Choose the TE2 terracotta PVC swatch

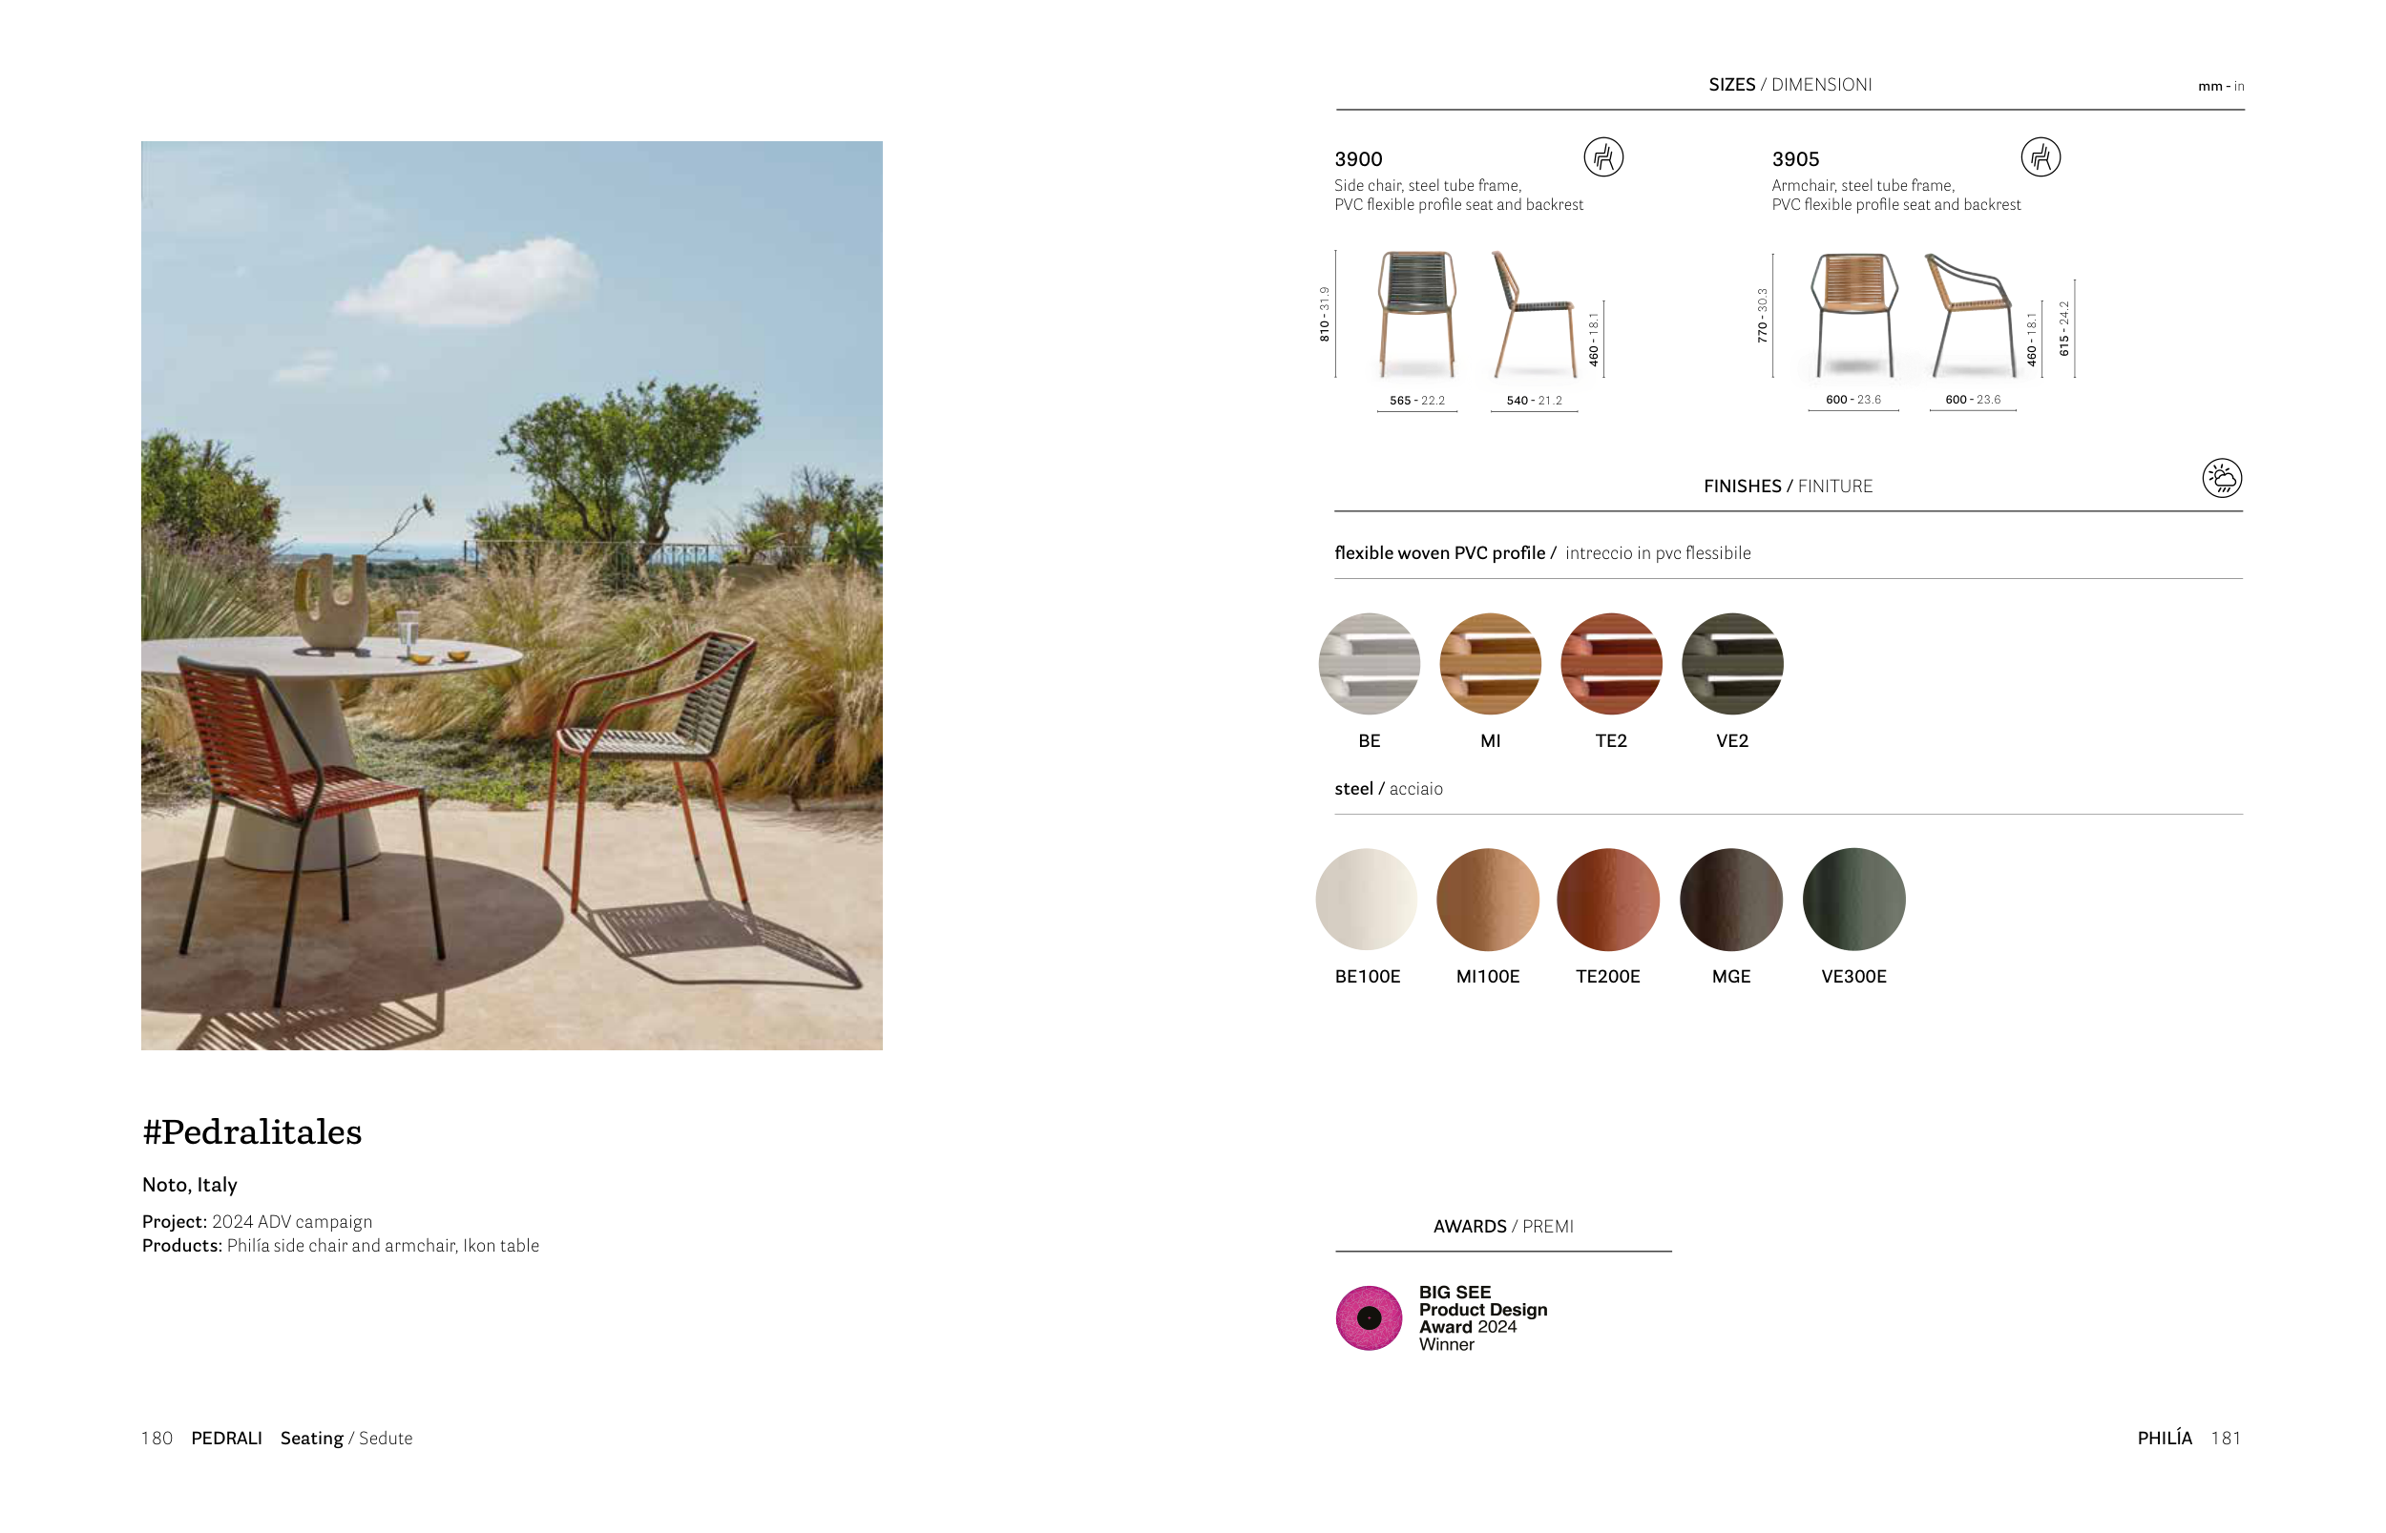[1610, 663]
